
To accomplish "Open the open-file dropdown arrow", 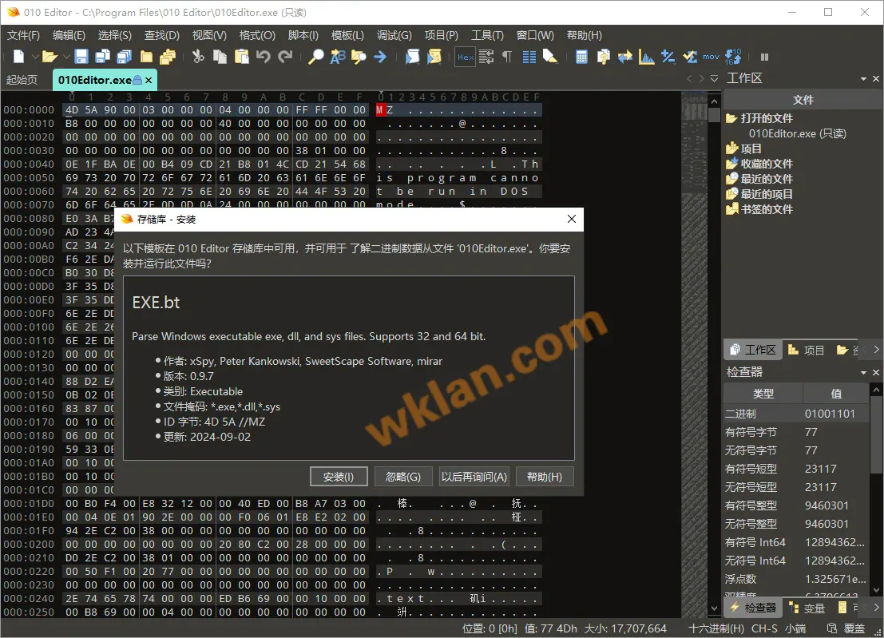I will [x=66, y=57].
